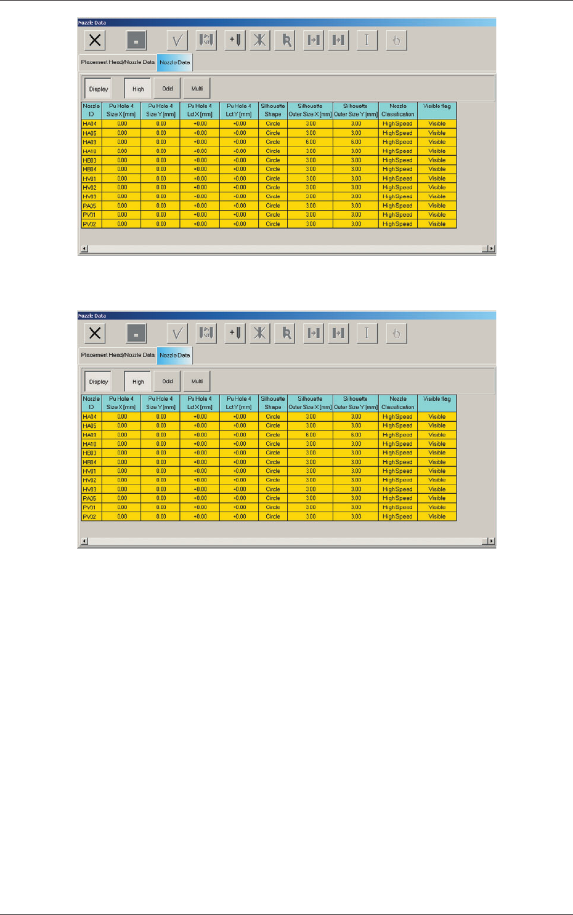Select nozzle ID HB04 cell in lower window
The width and height of the screenshot is (573, 915).
pos(91,462)
